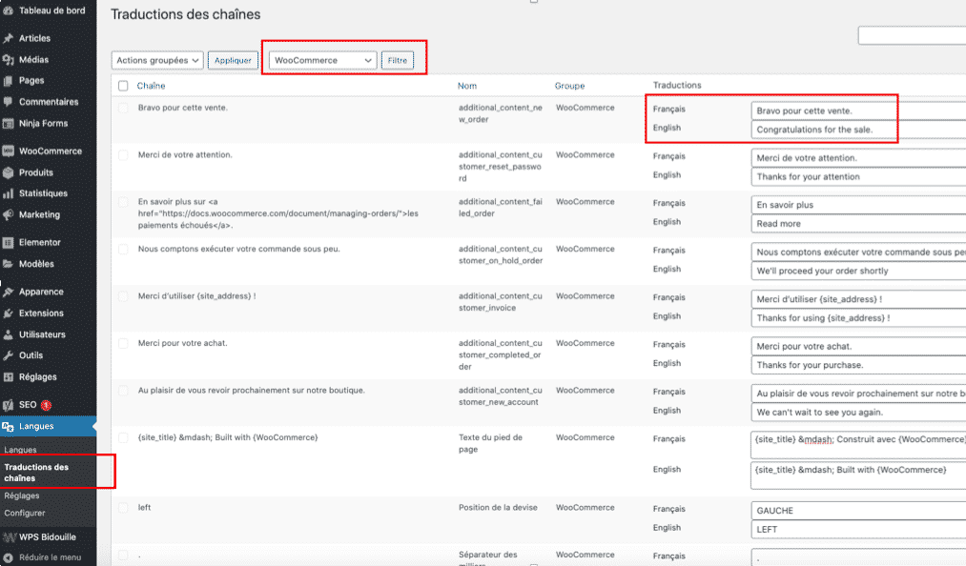Open Extensions via the plugin icon

10,313
